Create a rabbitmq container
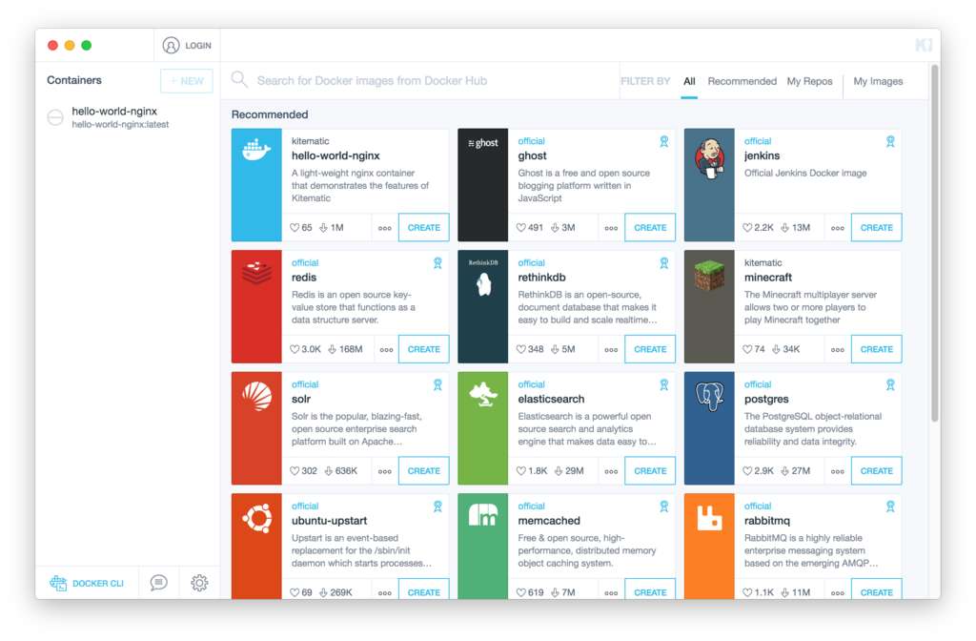Screen dimensions: 976x641 (877, 590)
